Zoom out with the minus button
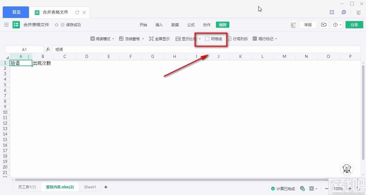This screenshot has height=195, width=366. (327, 189)
